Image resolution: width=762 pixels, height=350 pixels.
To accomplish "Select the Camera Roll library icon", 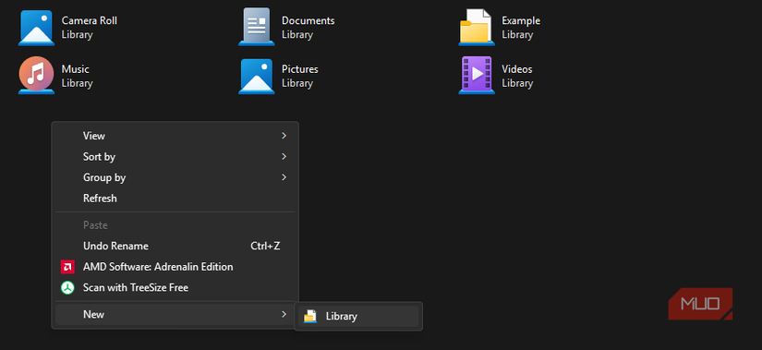I will [36, 28].
